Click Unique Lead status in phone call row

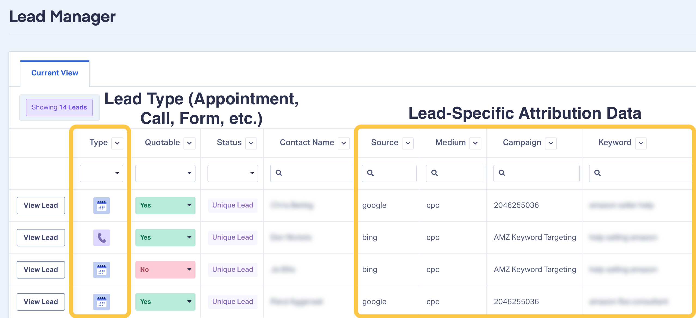233,237
